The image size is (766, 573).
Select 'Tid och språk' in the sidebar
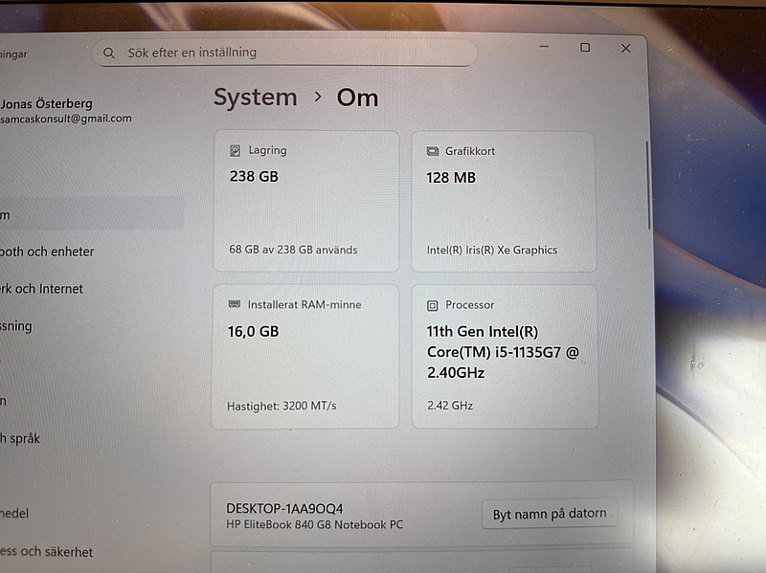pos(21,438)
